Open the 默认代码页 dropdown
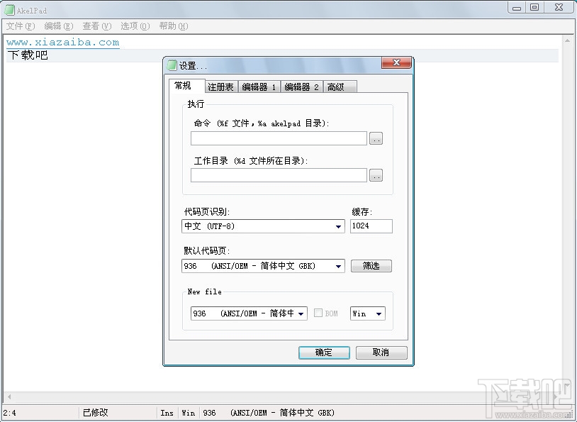The image size is (577, 422). pos(339,266)
